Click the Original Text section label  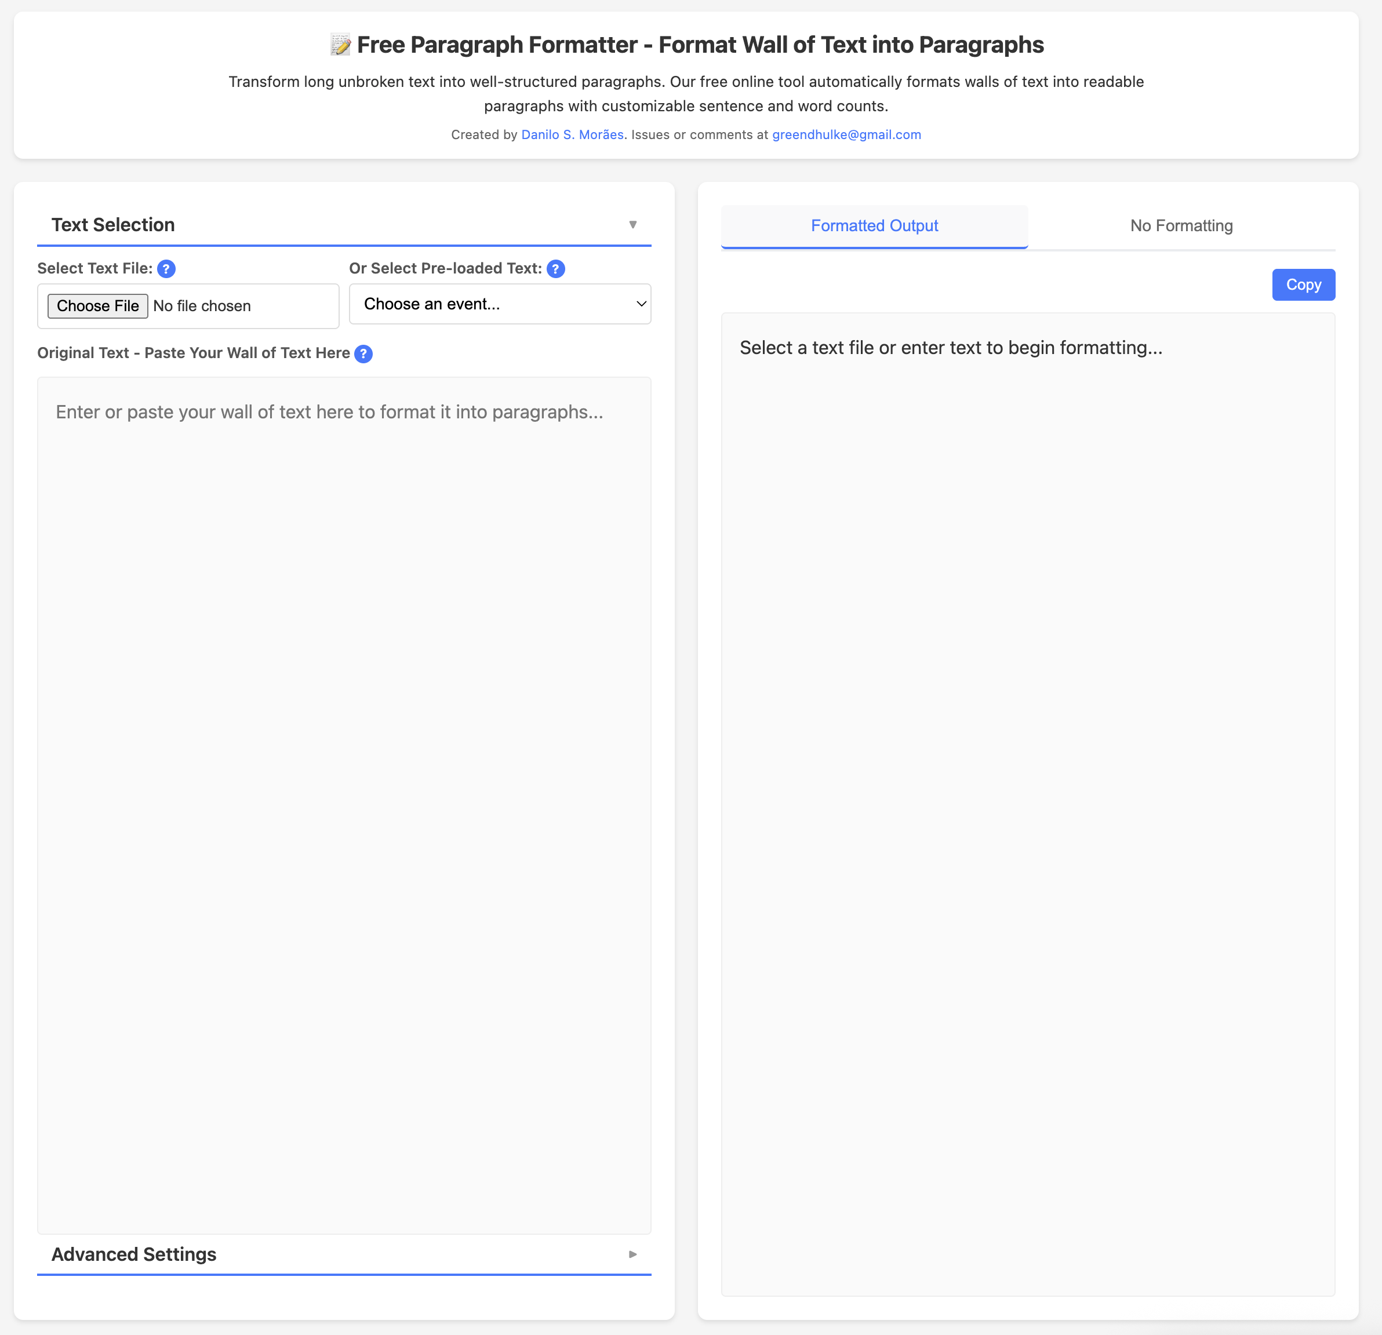(193, 352)
